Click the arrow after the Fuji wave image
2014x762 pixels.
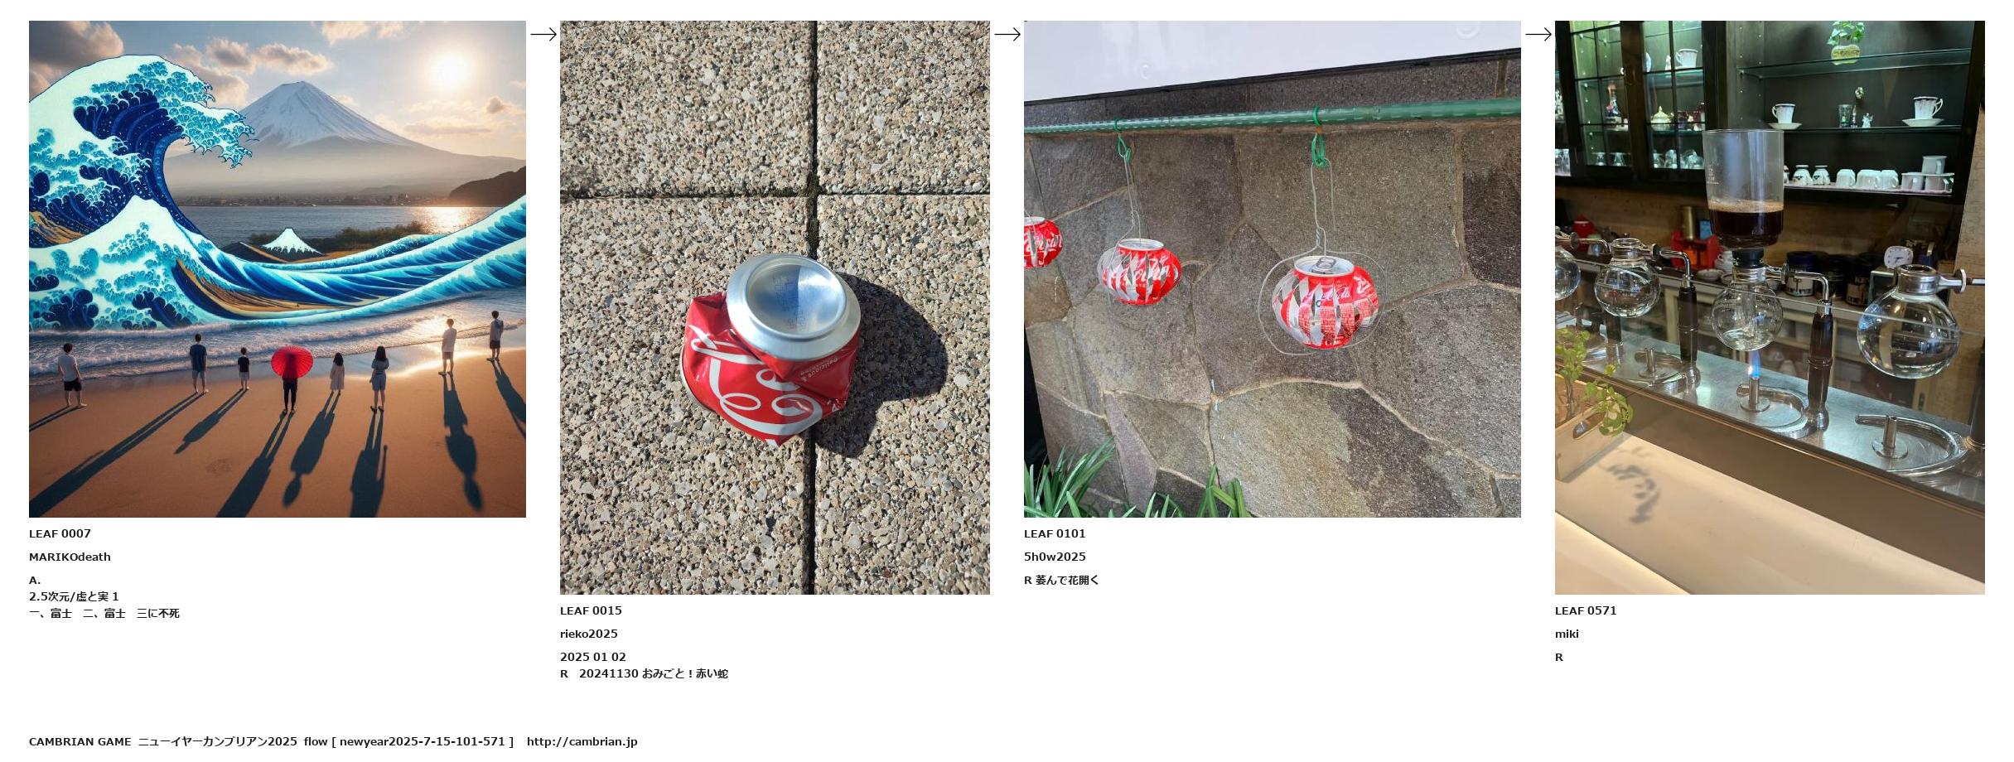[543, 34]
